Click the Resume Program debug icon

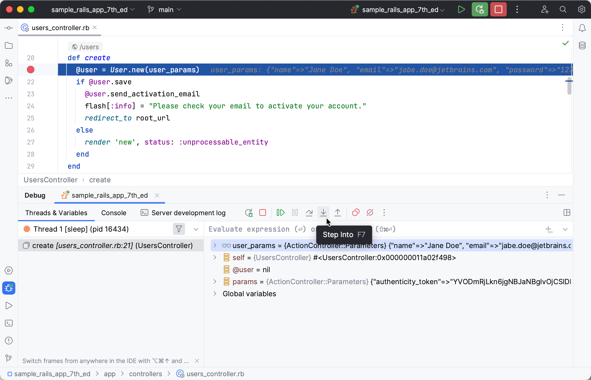click(x=280, y=212)
